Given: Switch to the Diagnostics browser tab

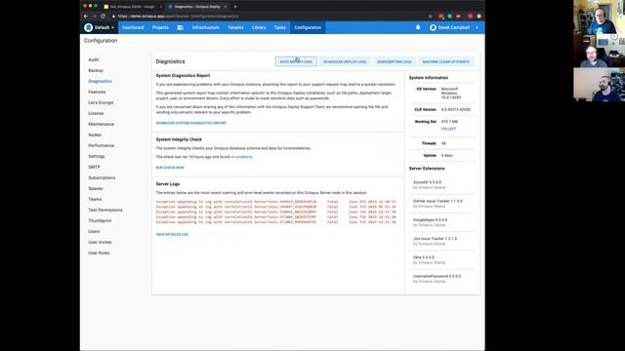Looking at the screenshot, I should pos(197,7).
